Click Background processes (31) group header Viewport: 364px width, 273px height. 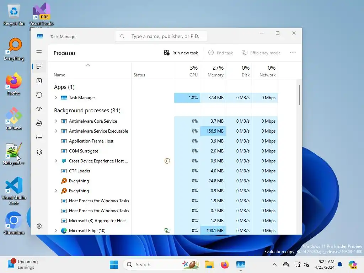pos(87,111)
